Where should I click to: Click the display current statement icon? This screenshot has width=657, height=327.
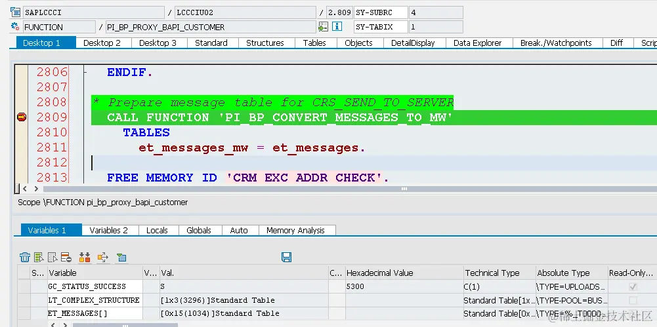pyautogui.click(x=323, y=27)
